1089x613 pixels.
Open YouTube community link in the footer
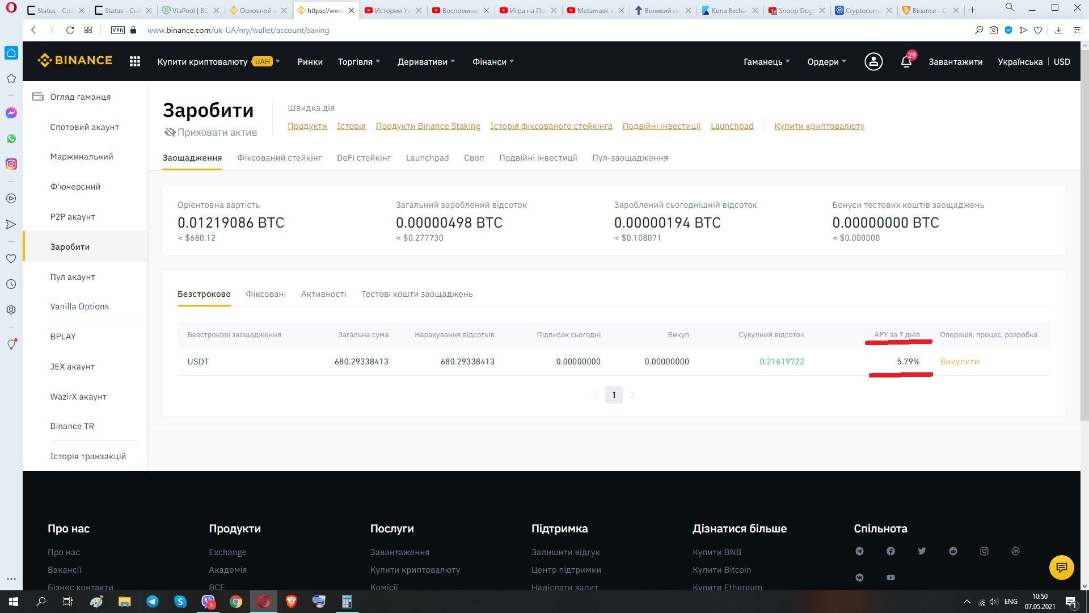(x=890, y=577)
